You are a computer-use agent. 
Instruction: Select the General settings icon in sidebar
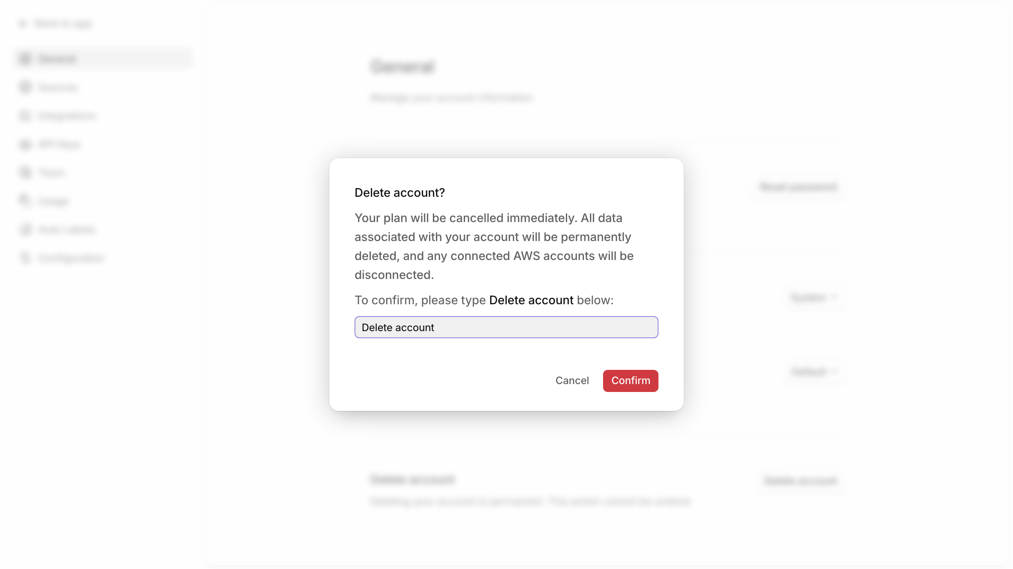coord(25,58)
